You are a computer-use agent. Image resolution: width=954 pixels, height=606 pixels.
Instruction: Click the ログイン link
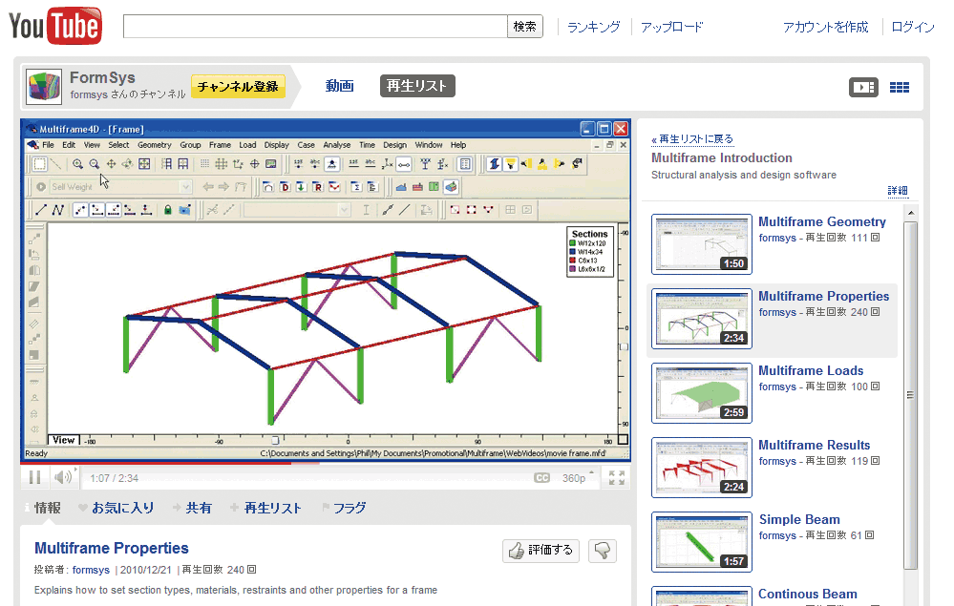click(x=912, y=27)
